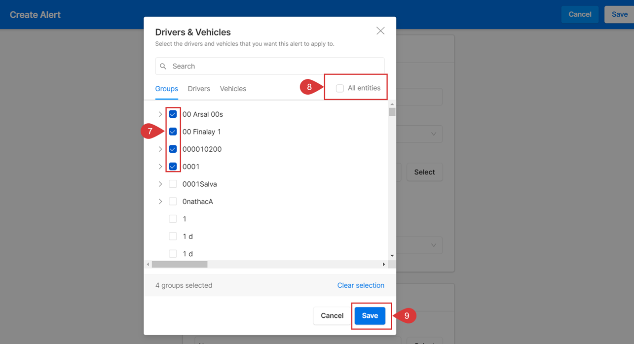This screenshot has height=344, width=634.
Task: Click Clear selection link
Action: coord(361,285)
